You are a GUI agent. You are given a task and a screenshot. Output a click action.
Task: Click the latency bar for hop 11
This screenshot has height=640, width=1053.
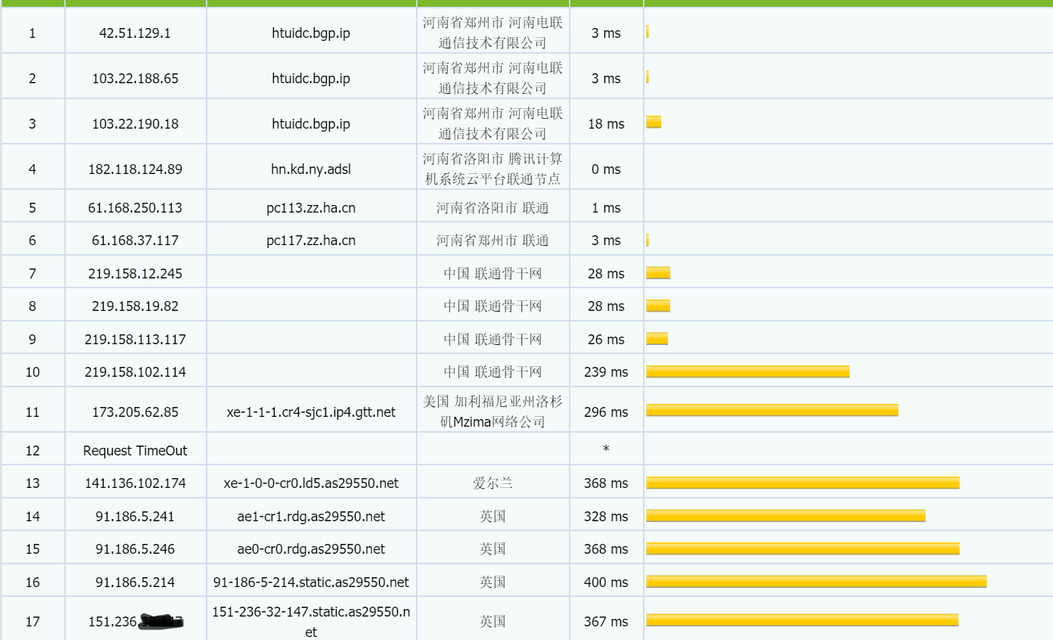[x=772, y=410]
